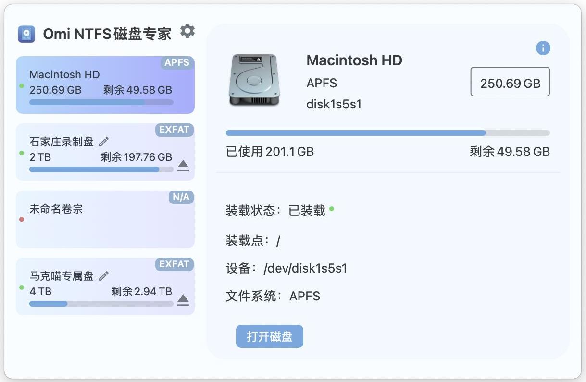Open settings via the gear icon
Viewport: 586px width, 382px height.
[x=187, y=31]
